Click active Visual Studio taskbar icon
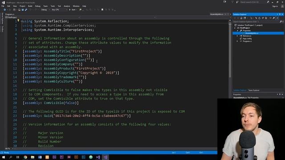 [105, 157]
